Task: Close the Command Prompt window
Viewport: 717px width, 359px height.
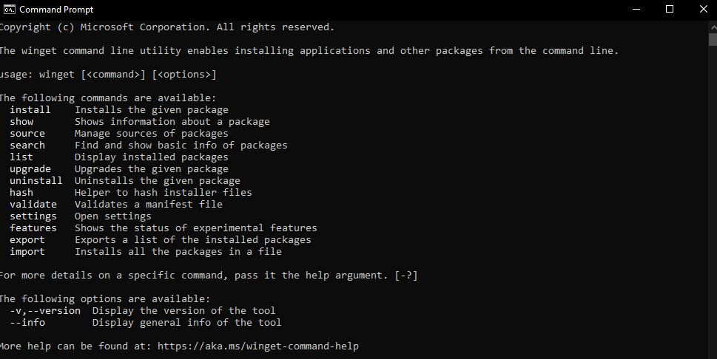Action: [703, 10]
